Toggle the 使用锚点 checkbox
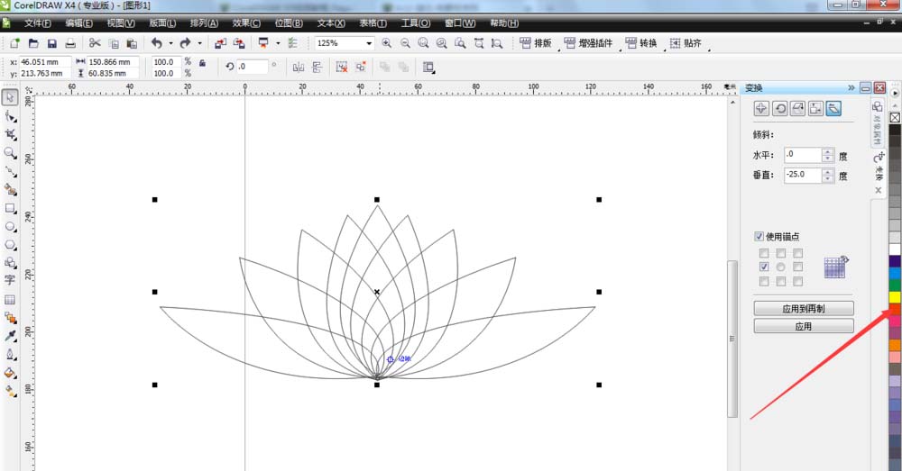Image resolution: width=902 pixels, height=471 pixels. click(759, 236)
